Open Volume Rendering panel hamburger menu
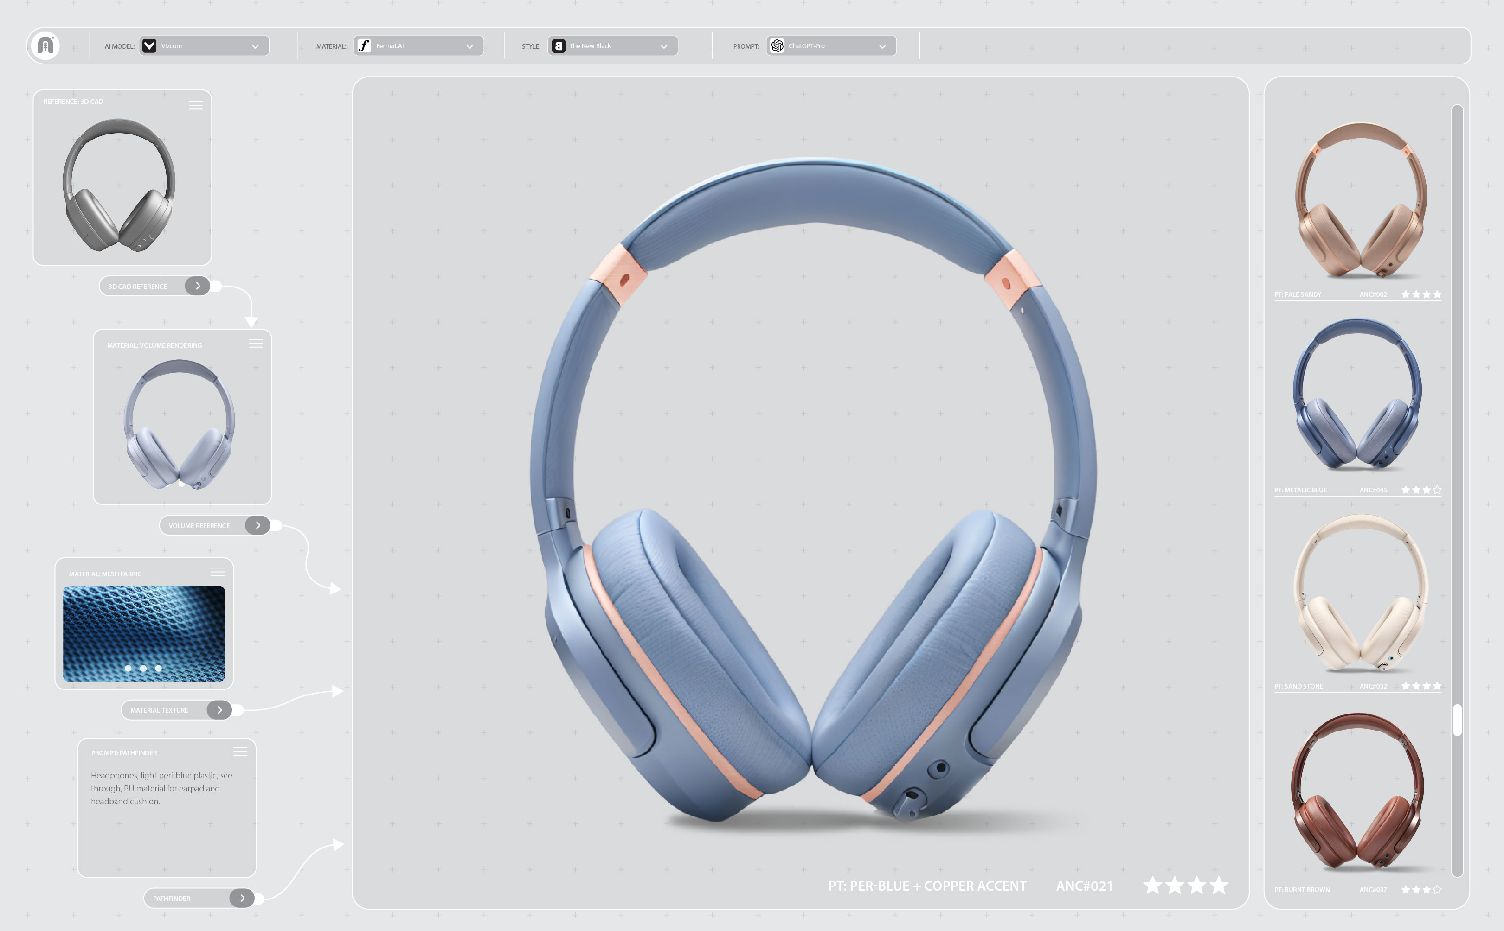Image resolution: width=1504 pixels, height=931 pixels. 256,344
